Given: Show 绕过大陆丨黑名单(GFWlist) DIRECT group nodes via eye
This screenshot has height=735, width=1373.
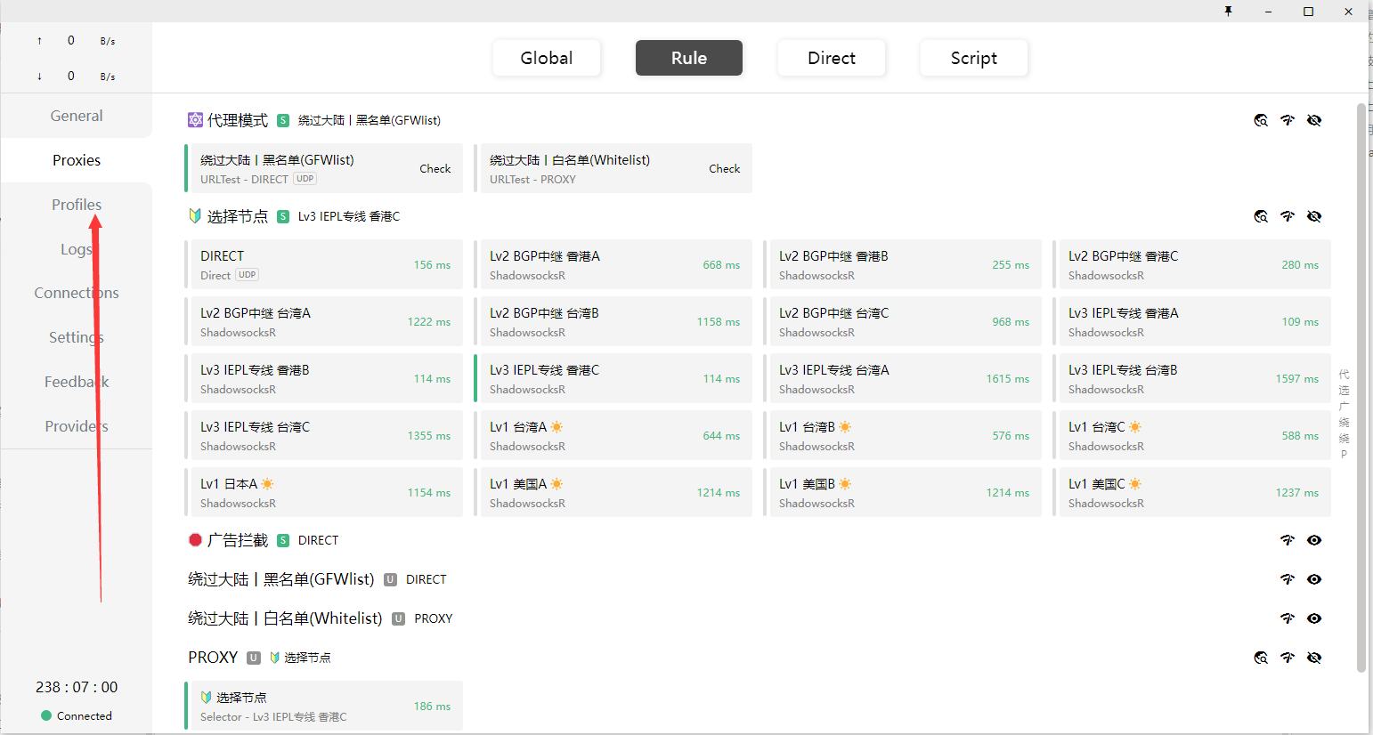Looking at the screenshot, I should click(1314, 579).
